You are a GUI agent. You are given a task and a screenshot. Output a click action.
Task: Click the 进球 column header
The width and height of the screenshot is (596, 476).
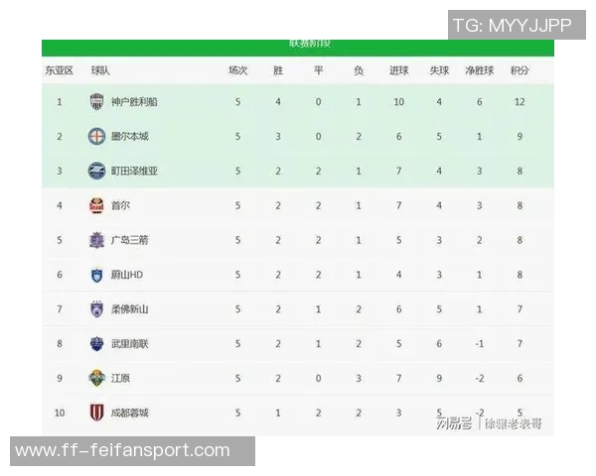[x=398, y=71]
